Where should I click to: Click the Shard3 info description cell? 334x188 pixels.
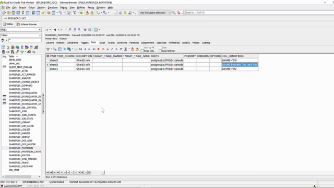(x=83, y=65)
